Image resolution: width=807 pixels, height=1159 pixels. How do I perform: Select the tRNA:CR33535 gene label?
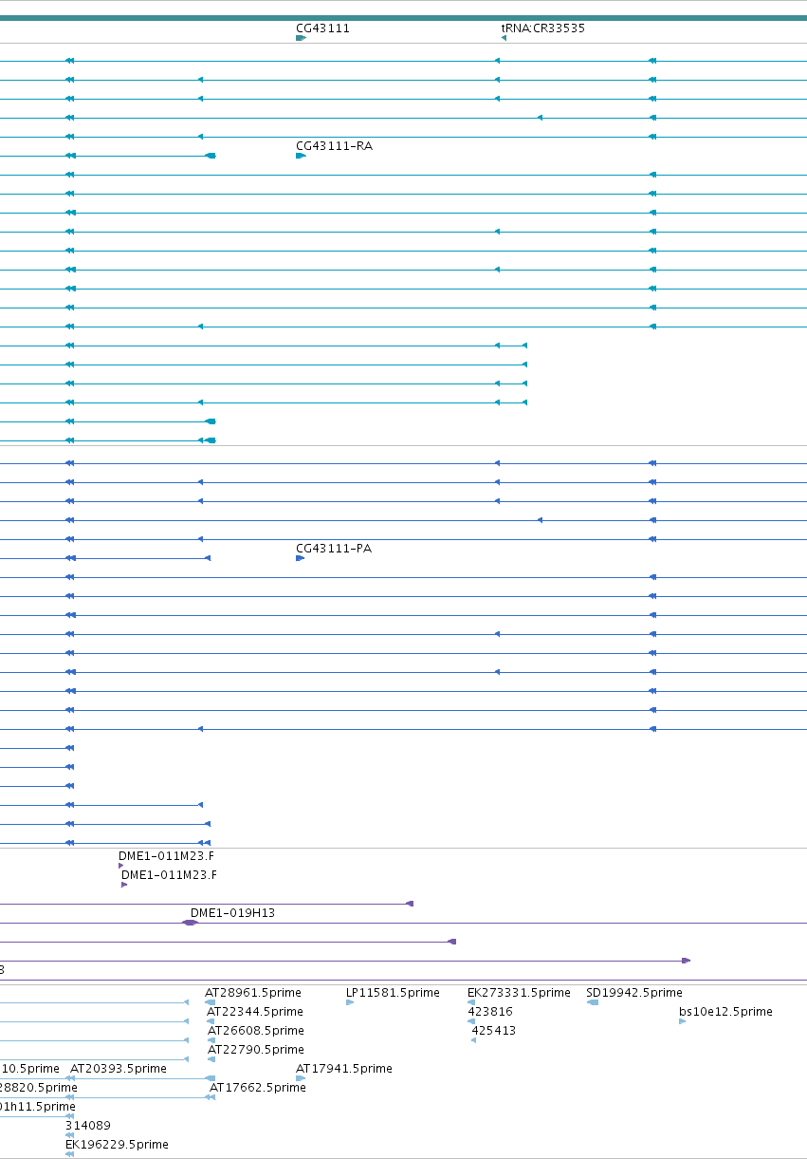coord(543,28)
